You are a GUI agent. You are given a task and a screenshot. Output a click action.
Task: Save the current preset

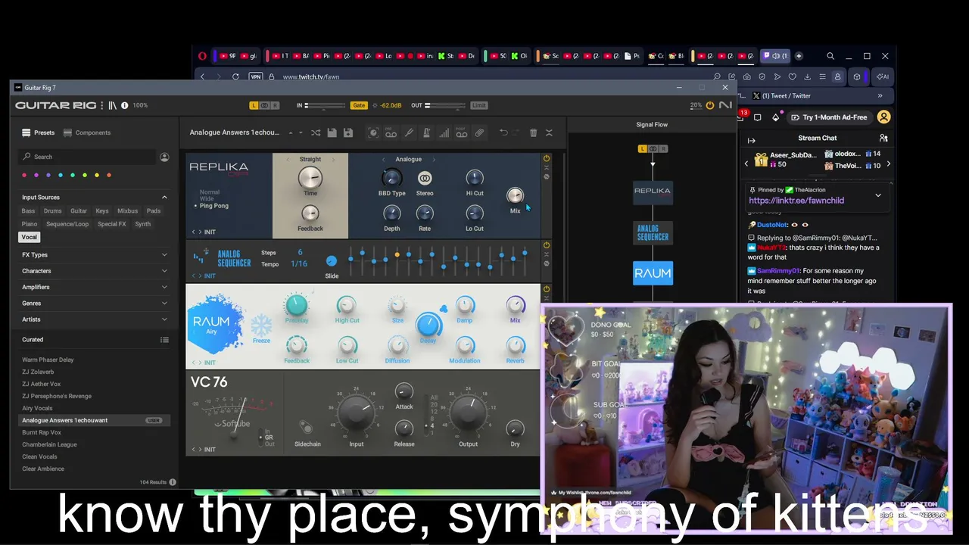point(332,132)
